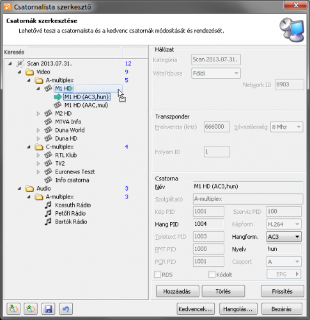Select Bartók Rádió in the tree
The height and width of the screenshot is (320, 310).
point(71,221)
